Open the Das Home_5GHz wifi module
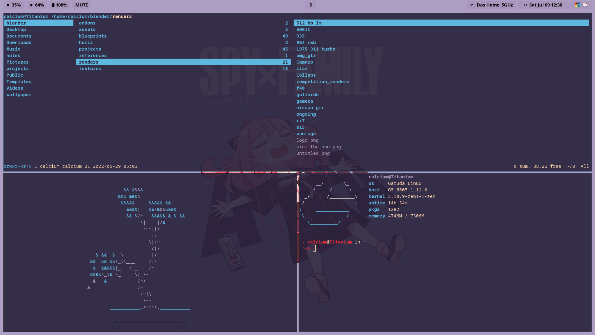The image size is (595, 335). [492, 5]
